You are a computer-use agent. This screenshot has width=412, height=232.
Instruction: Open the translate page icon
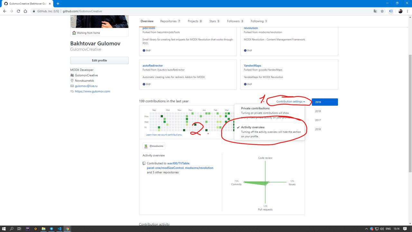coord(375,11)
